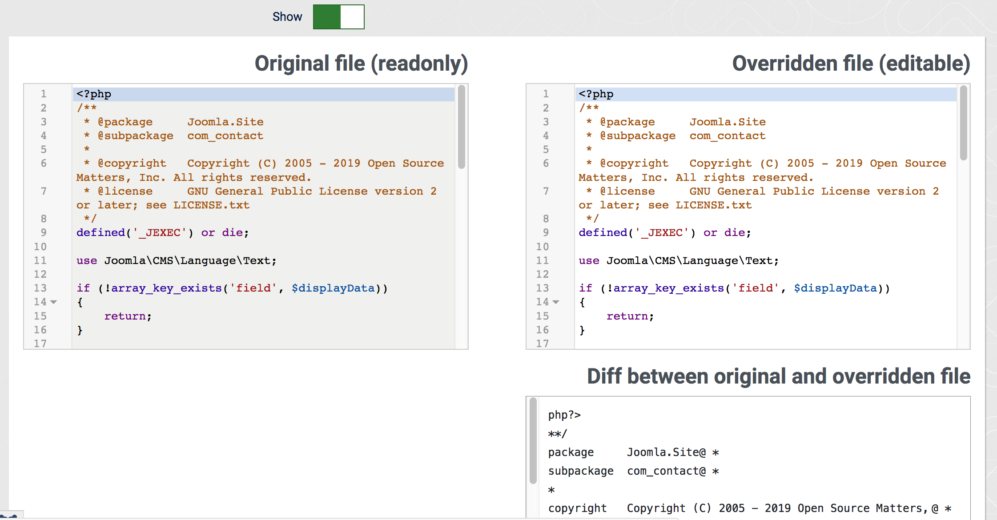Toggle the Show switch
997x520 pixels.
(x=338, y=17)
